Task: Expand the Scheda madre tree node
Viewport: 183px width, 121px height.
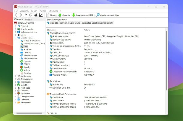Action: click(x=16, y=29)
